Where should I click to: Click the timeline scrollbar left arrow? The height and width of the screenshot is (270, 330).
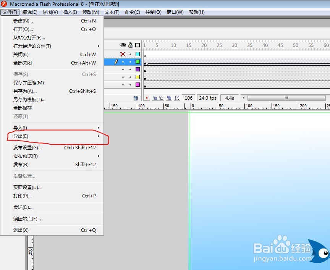pyautogui.click(x=244, y=98)
